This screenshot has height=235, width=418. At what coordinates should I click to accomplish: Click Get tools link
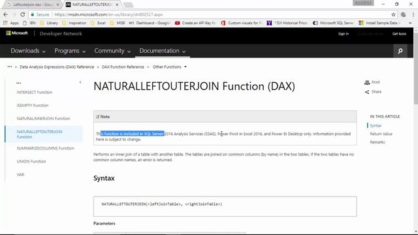pyautogui.click(x=399, y=34)
